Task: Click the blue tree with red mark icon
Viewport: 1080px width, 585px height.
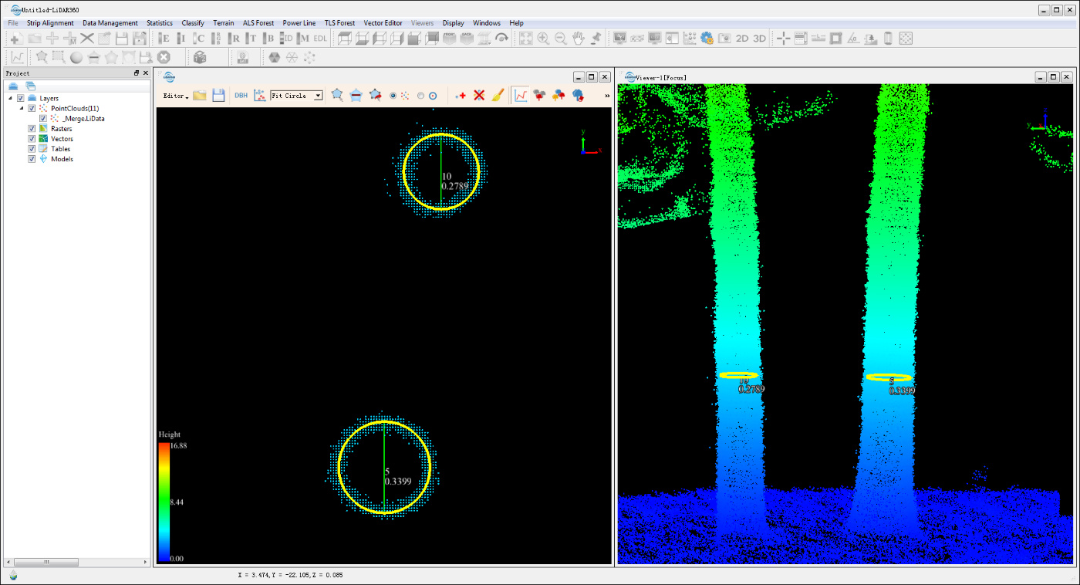Action: click(x=578, y=95)
